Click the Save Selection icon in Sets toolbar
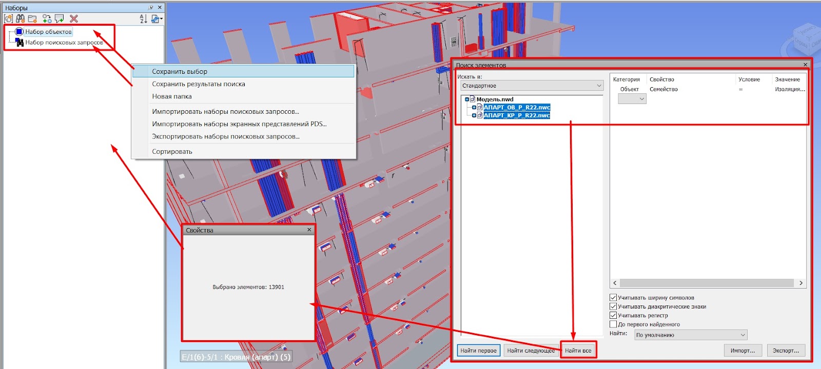 click(x=8, y=19)
